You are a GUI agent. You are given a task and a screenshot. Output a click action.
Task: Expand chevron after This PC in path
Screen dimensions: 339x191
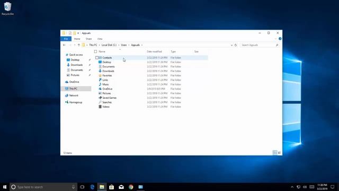pyautogui.click(x=99, y=45)
